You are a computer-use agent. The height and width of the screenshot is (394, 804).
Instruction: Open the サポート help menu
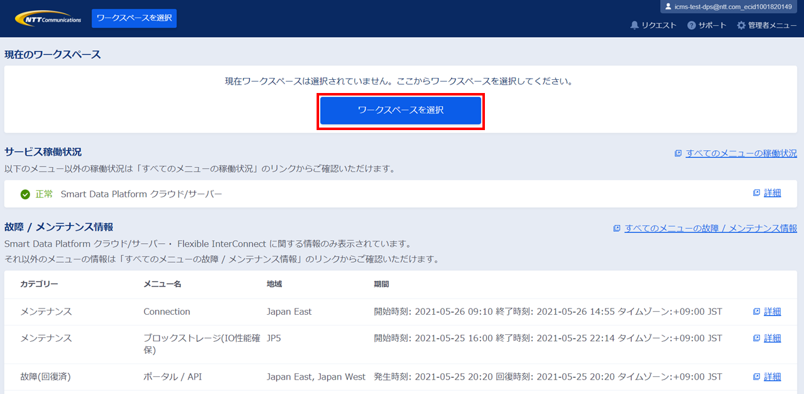coord(707,25)
